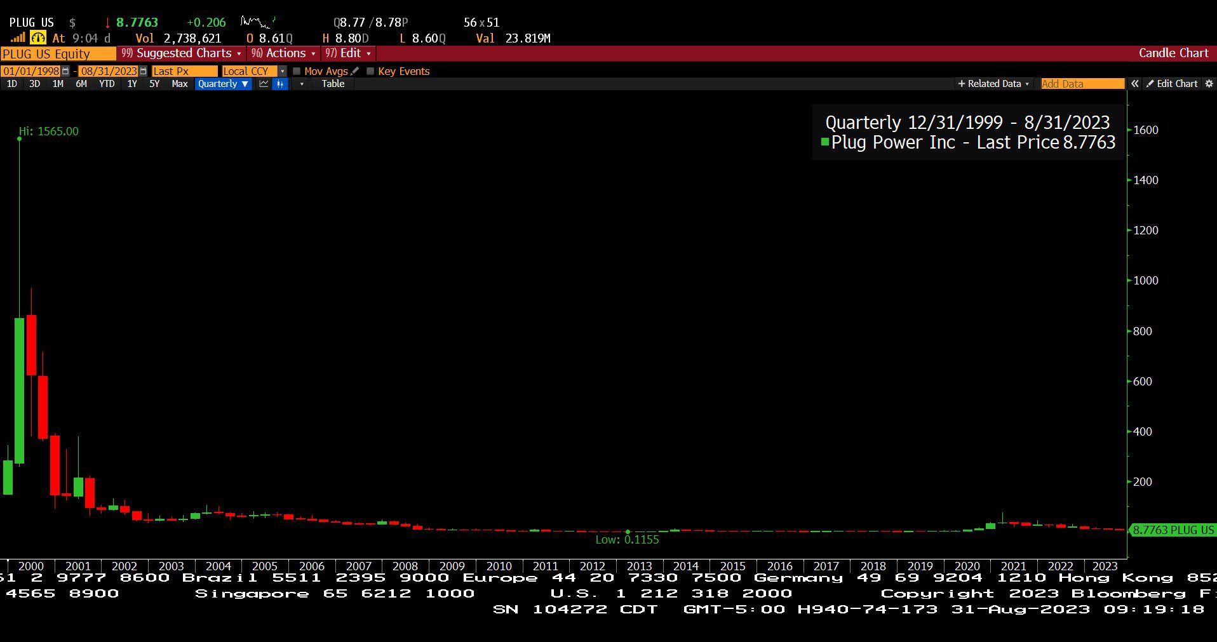Click the green legend square for Plug Power
The height and width of the screenshot is (642, 1217).
824,142
